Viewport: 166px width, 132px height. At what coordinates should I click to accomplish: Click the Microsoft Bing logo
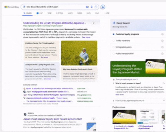click(x=12, y=7)
